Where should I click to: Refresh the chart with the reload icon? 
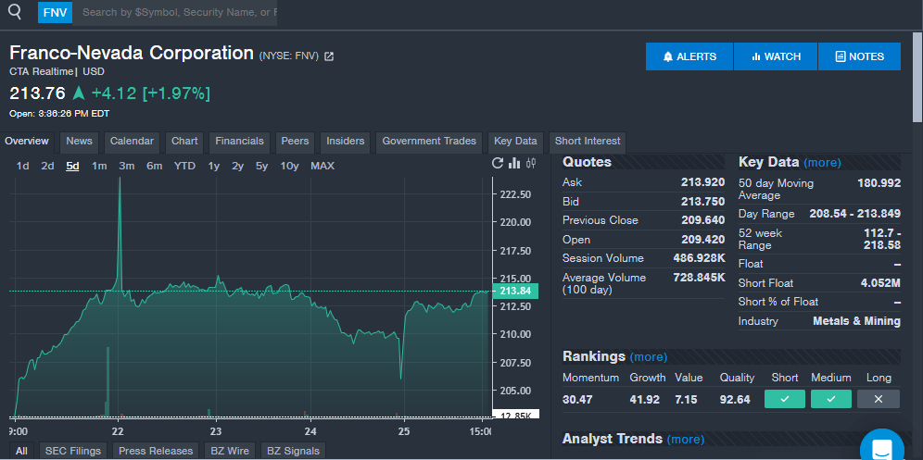[498, 164]
